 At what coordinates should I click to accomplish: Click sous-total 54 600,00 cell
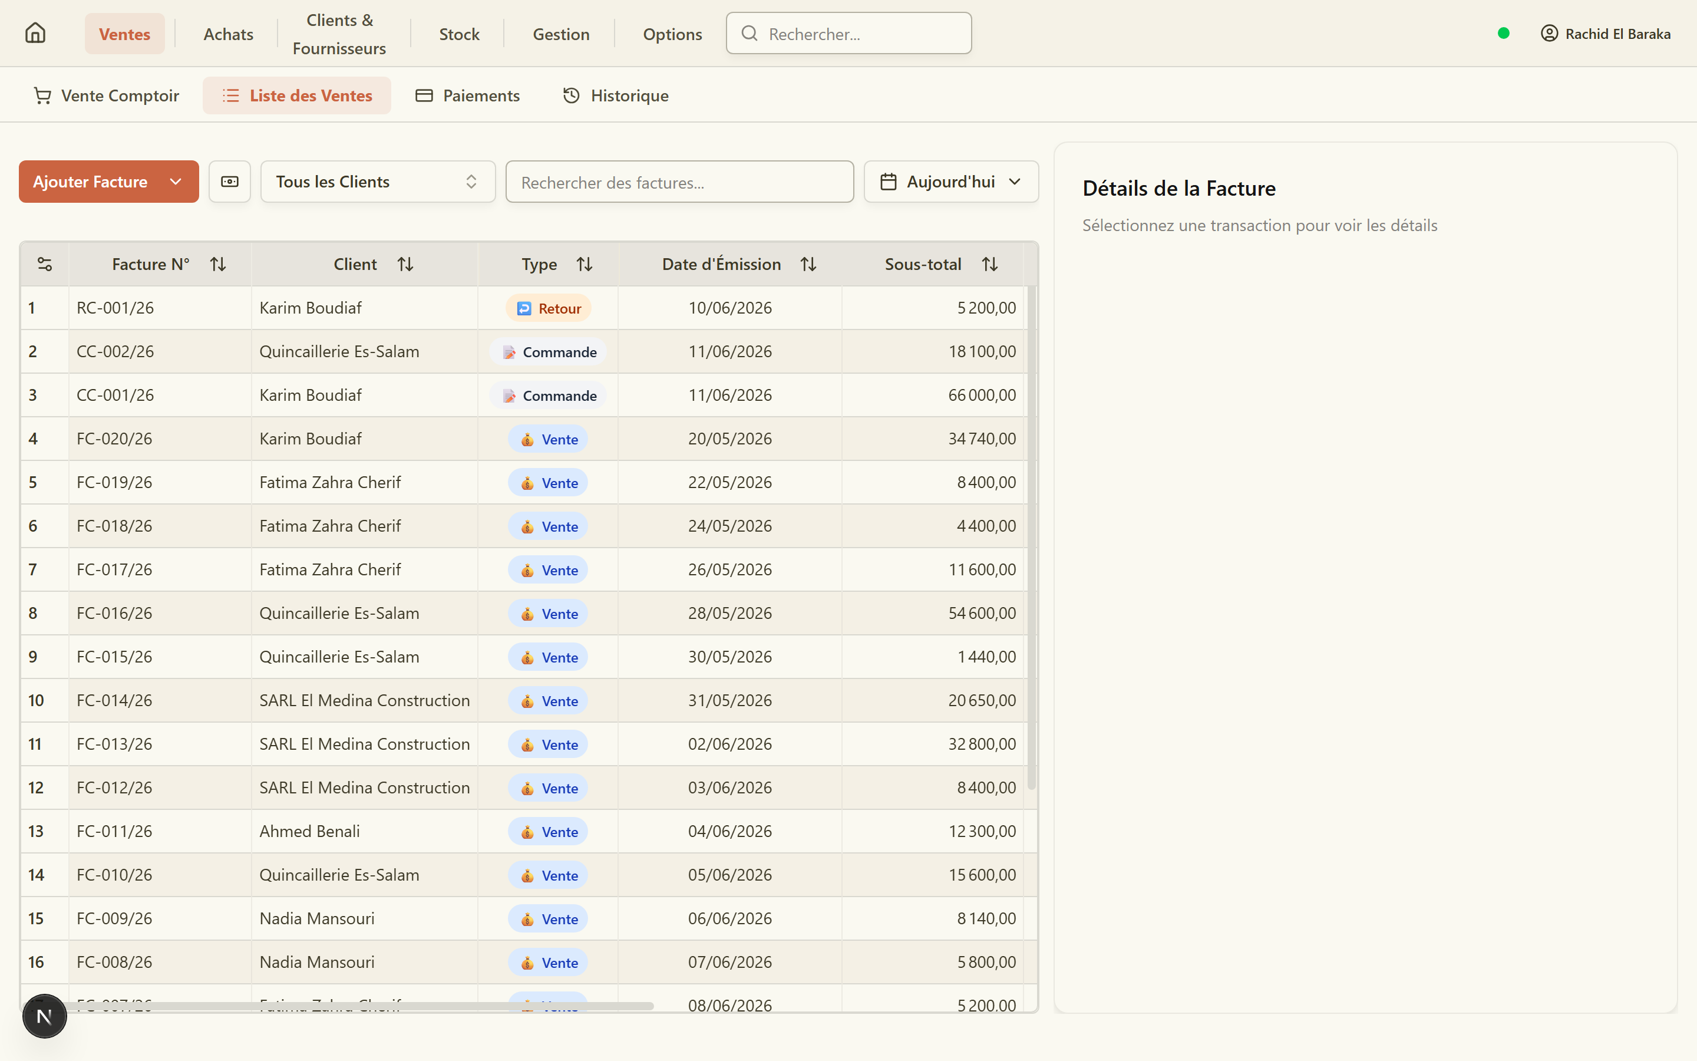pos(982,612)
